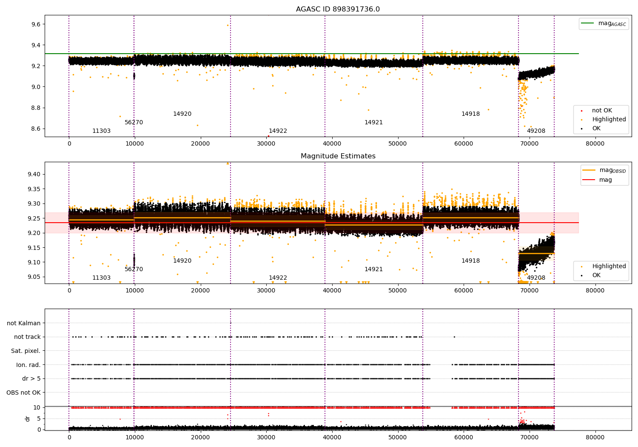Viewport: 638px width, 447px height.
Task: Click obsid label 14920 in the top plot
Action: point(182,114)
